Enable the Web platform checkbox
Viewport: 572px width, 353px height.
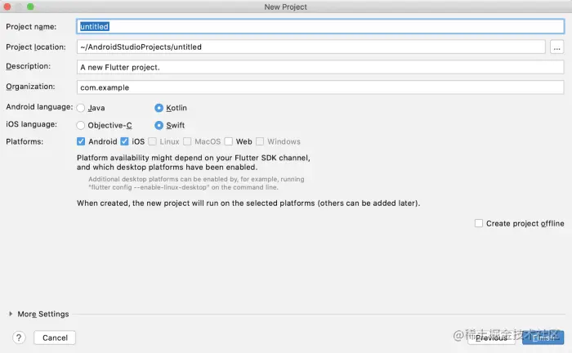229,141
